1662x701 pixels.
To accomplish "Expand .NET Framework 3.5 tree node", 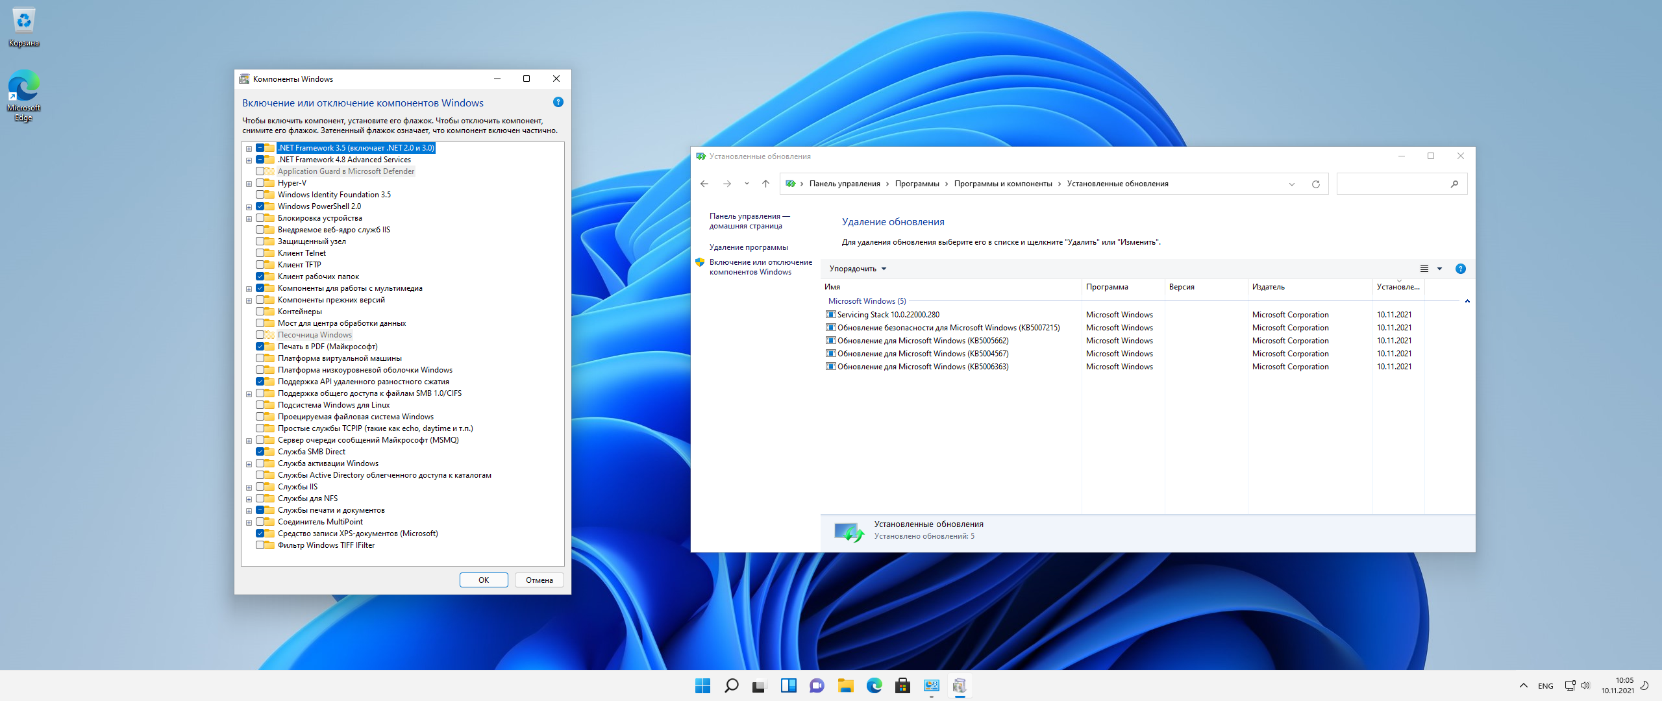I will (x=249, y=149).
